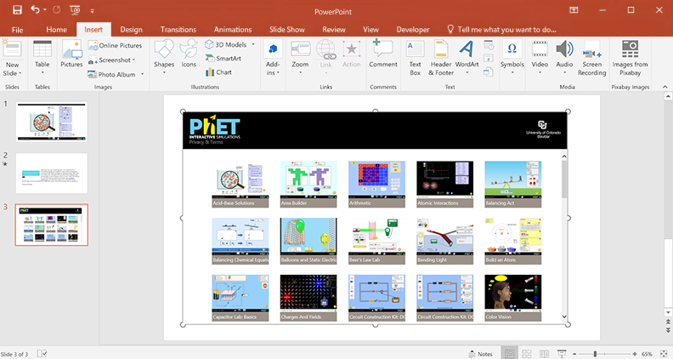Insert a Video
Viewport: 673px width, 359px height.
tap(540, 57)
